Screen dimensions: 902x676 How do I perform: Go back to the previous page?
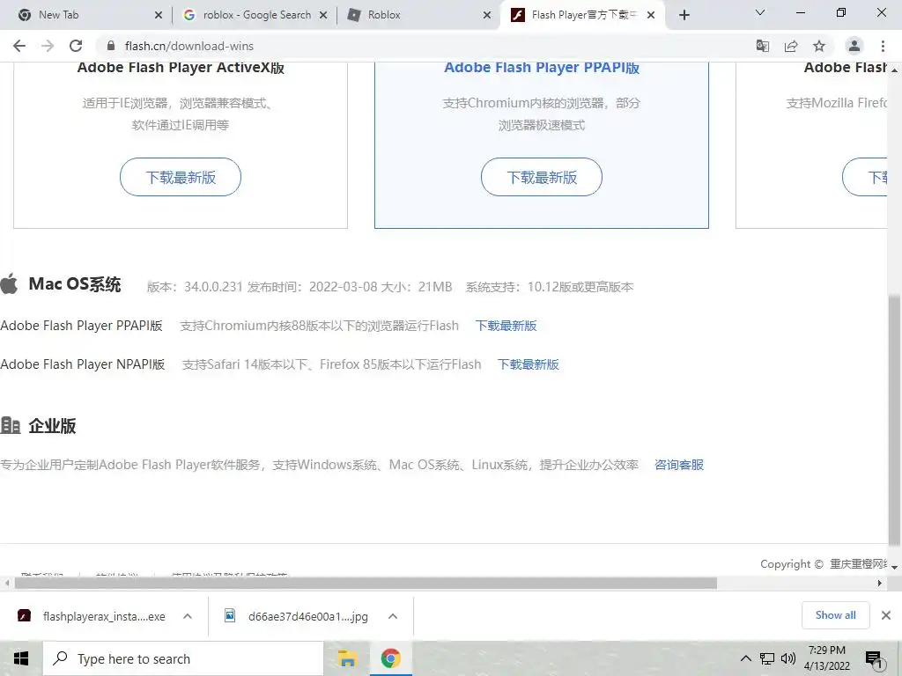tap(19, 46)
